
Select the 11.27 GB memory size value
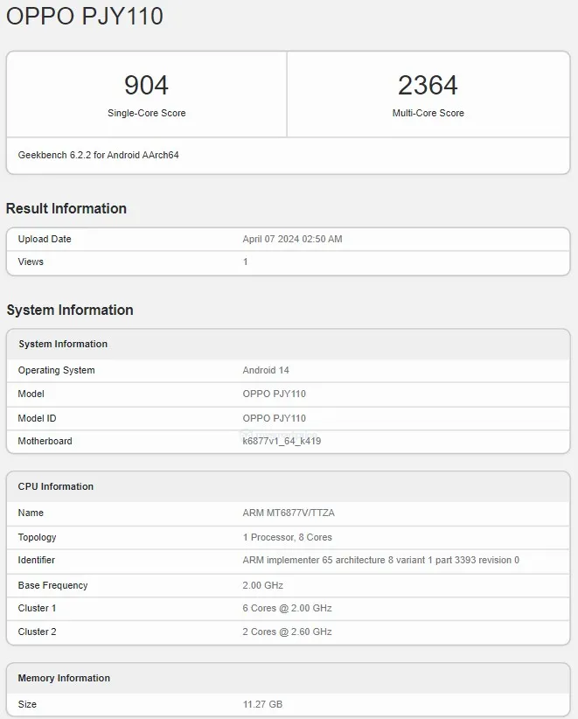pyautogui.click(x=262, y=704)
